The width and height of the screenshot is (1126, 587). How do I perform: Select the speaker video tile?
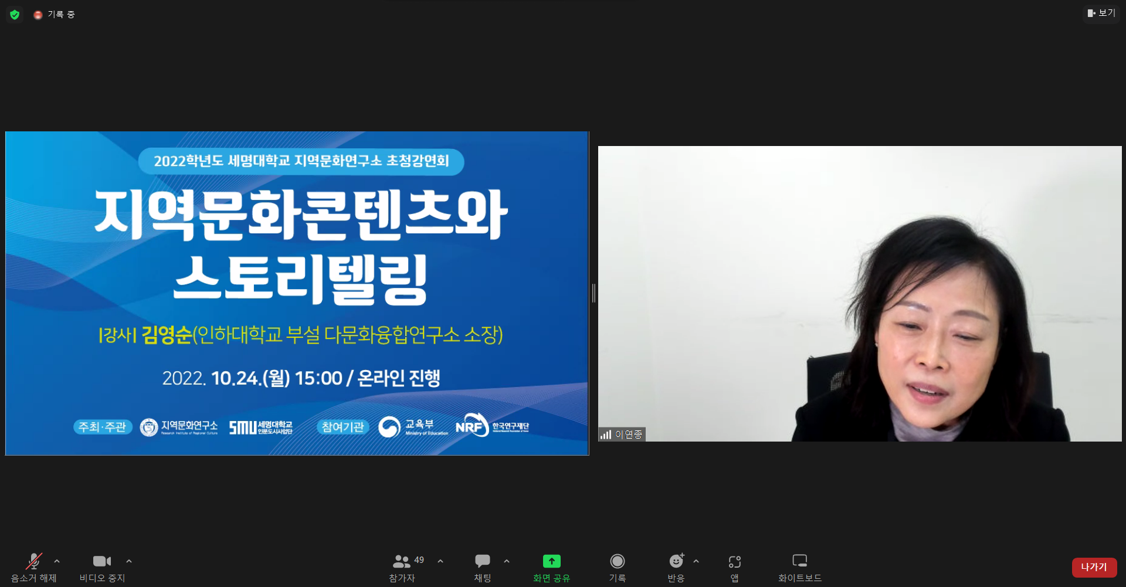point(860,293)
